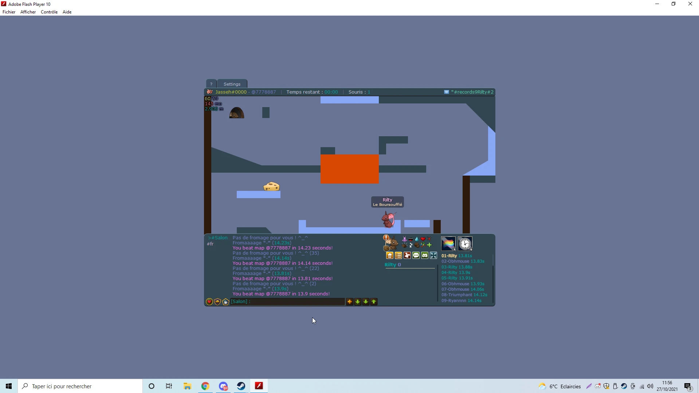Image resolution: width=699 pixels, height=393 pixels.
Task: Open Discord from the taskbar
Action: coord(223,386)
